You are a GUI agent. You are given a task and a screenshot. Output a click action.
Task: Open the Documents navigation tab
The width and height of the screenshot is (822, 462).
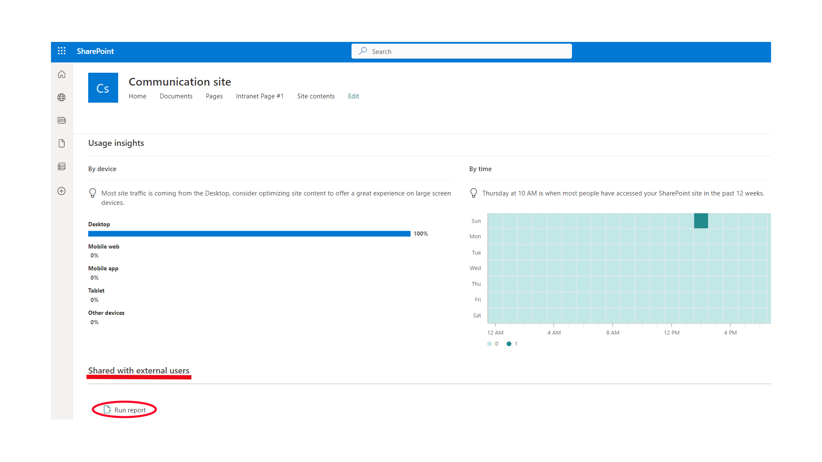[176, 96]
